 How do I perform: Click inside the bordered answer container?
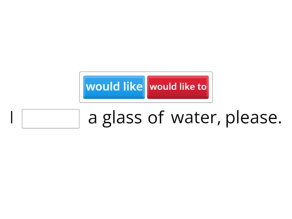coord(146,87)
